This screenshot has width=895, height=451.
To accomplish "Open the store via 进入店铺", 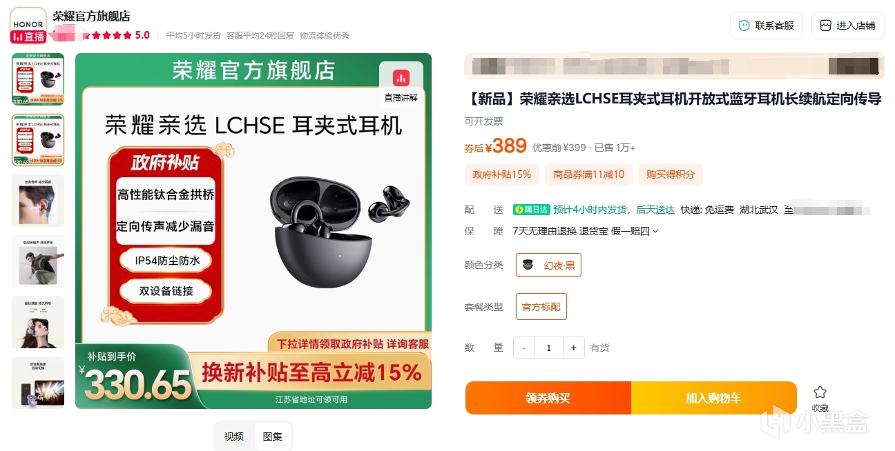I will pyautogui.click(x=847, y=26).
